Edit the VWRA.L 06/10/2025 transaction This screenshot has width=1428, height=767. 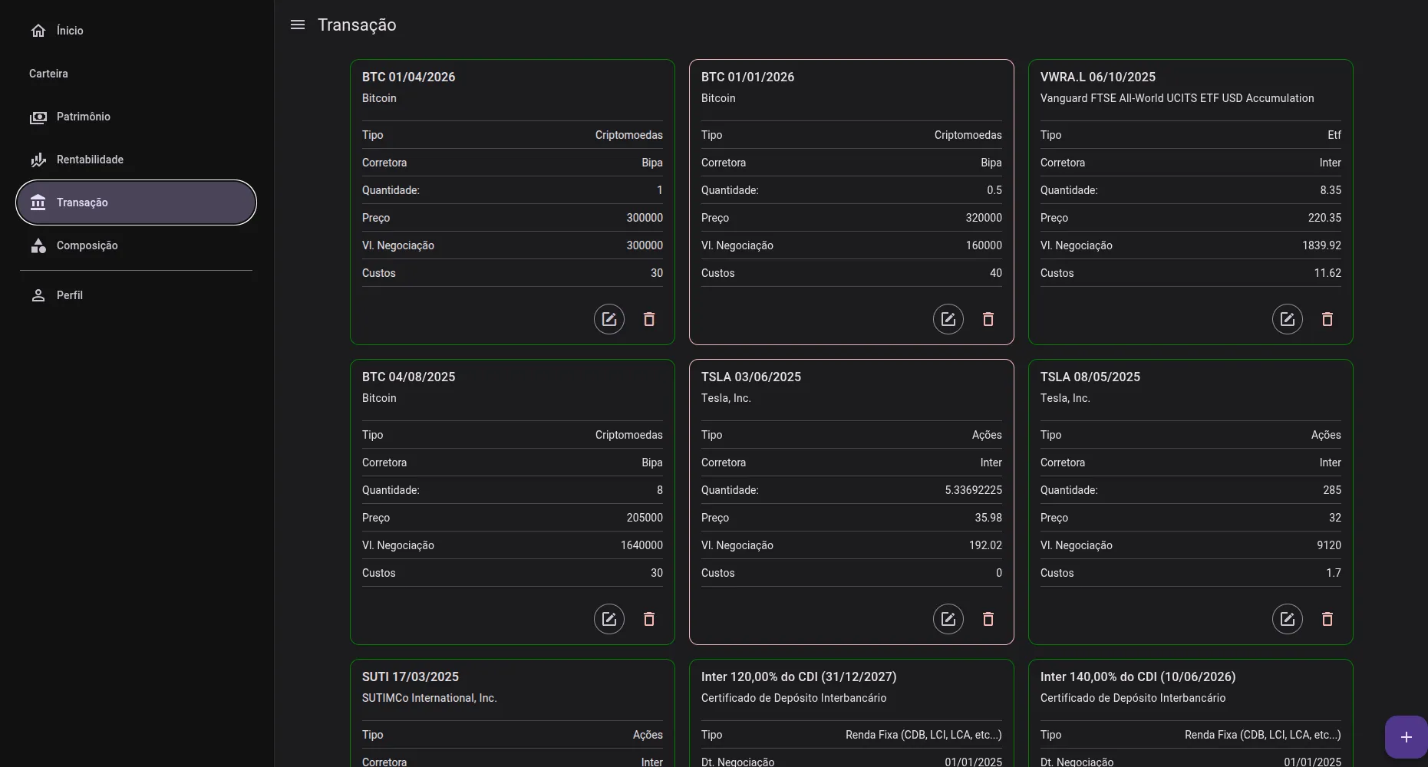point(1287,319)
